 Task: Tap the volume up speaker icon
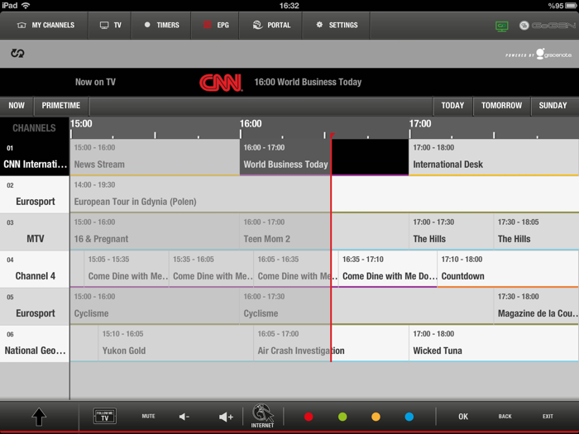[x=225, y=417]
